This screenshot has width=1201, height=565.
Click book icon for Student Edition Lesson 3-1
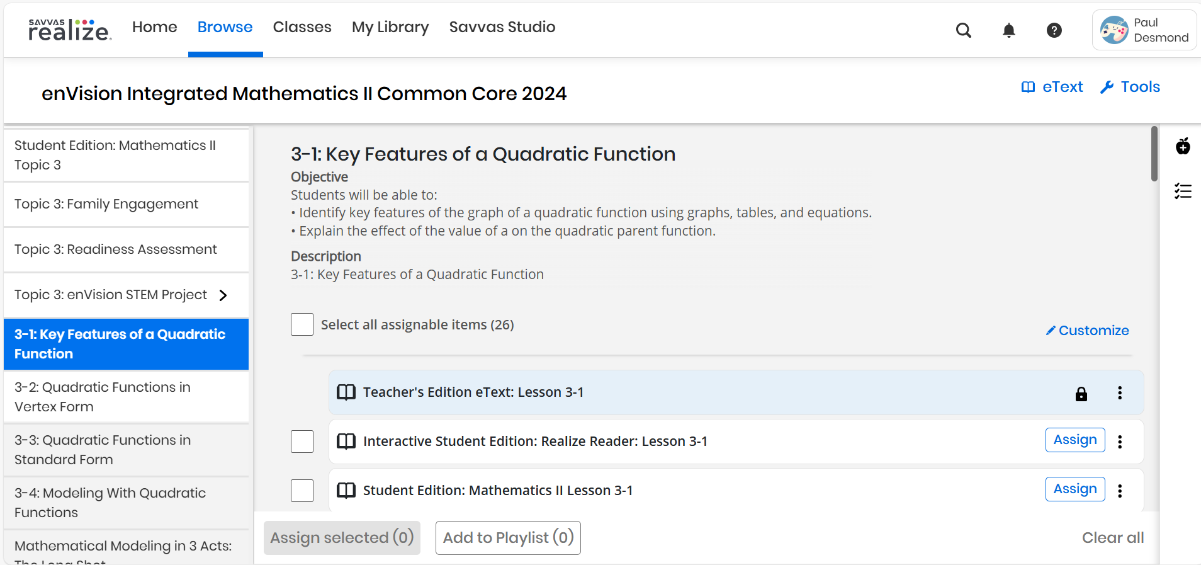click(x=346, y=491)
